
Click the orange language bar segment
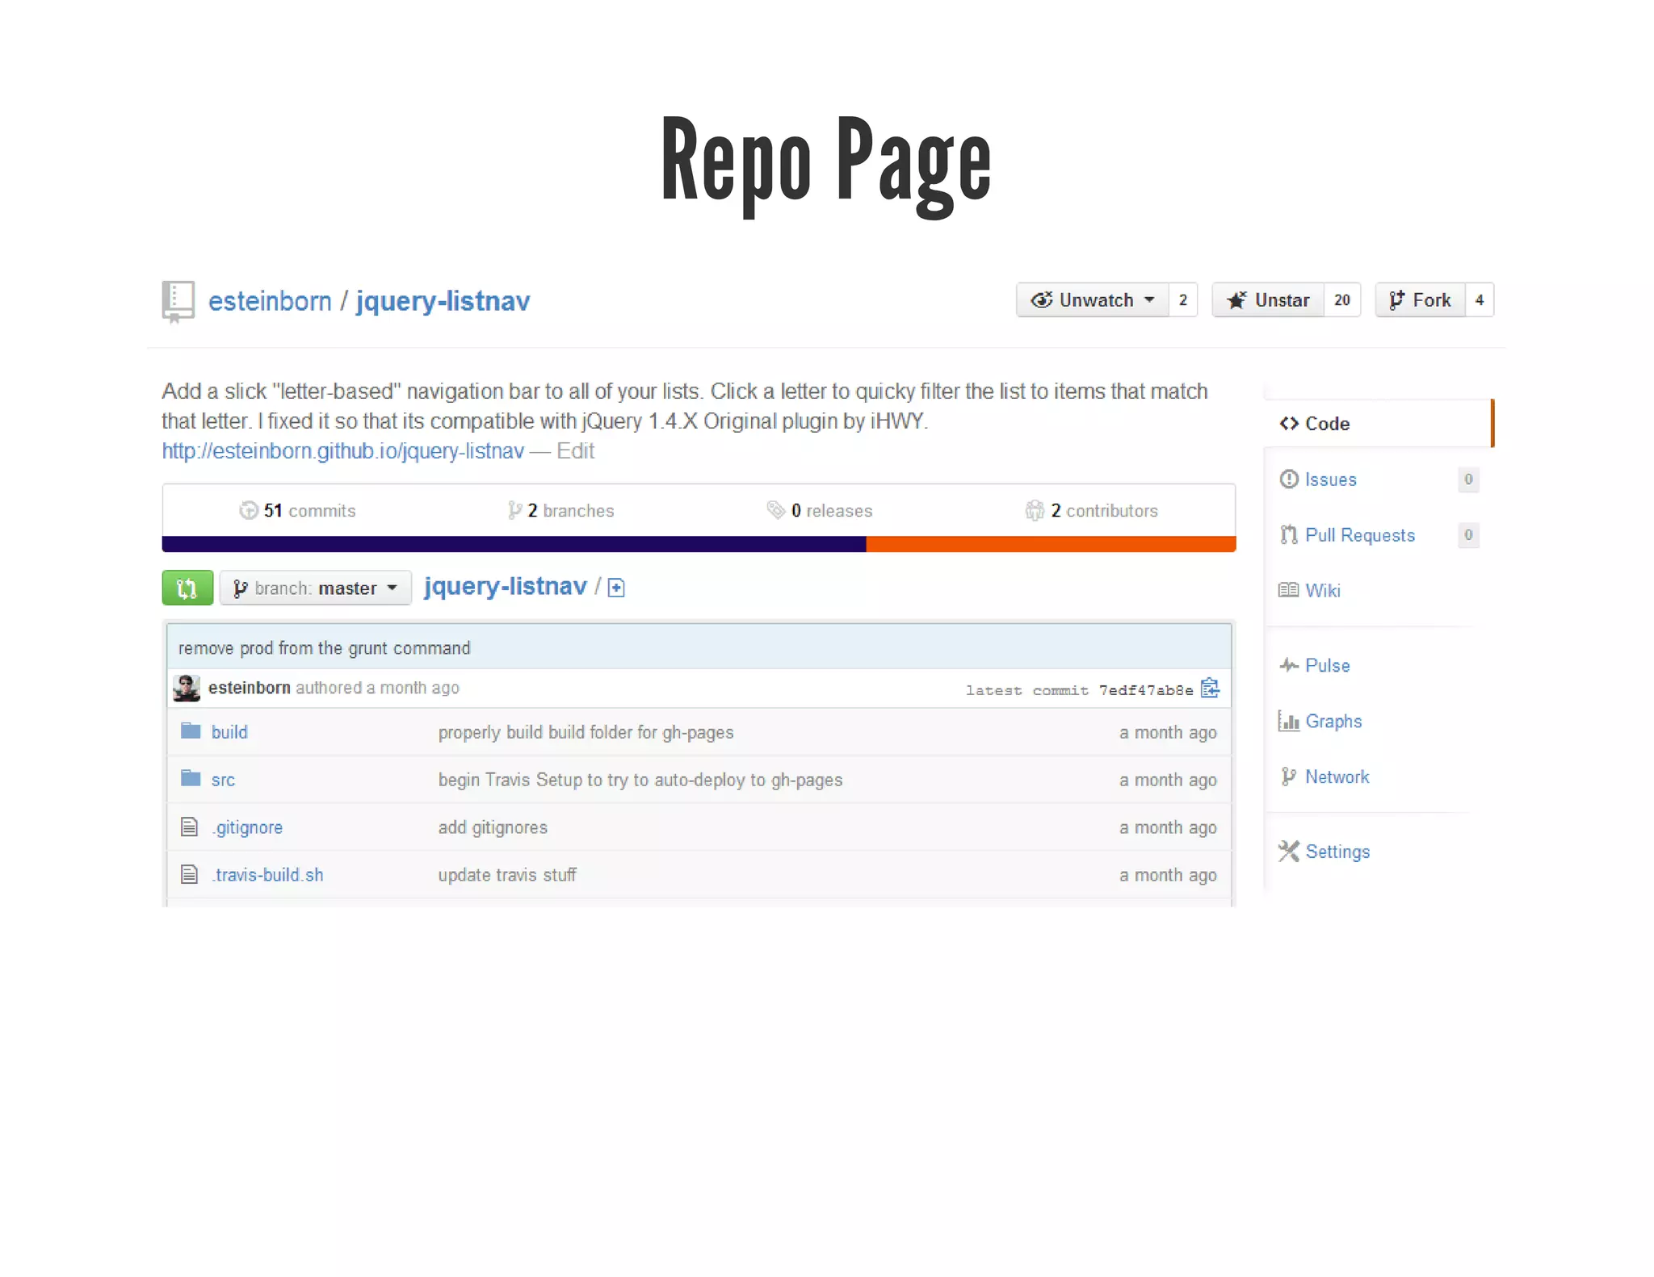point(1050,545)
